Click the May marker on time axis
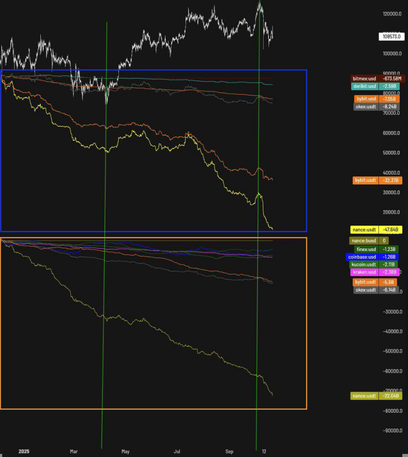Screen dimensions: 408x457 (125, 451)
